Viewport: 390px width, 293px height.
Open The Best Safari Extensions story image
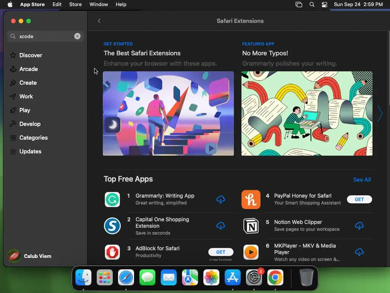tap(168, 113)
